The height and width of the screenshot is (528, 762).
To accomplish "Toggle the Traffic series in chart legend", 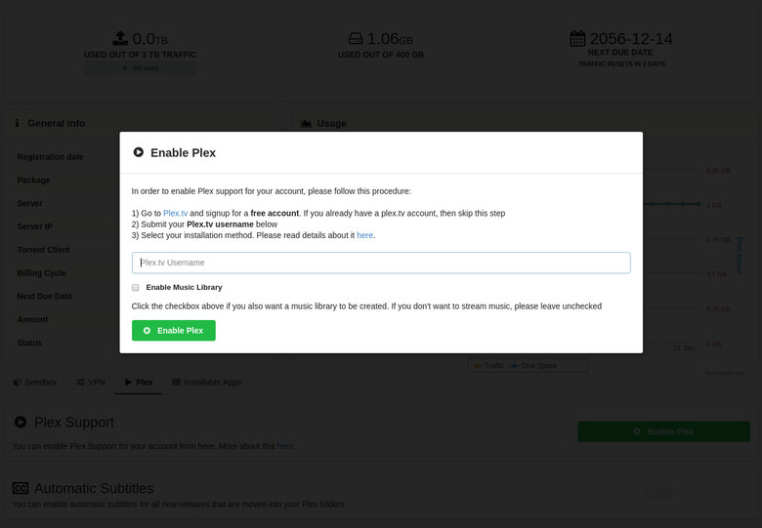I will click(x=488, y=365).
